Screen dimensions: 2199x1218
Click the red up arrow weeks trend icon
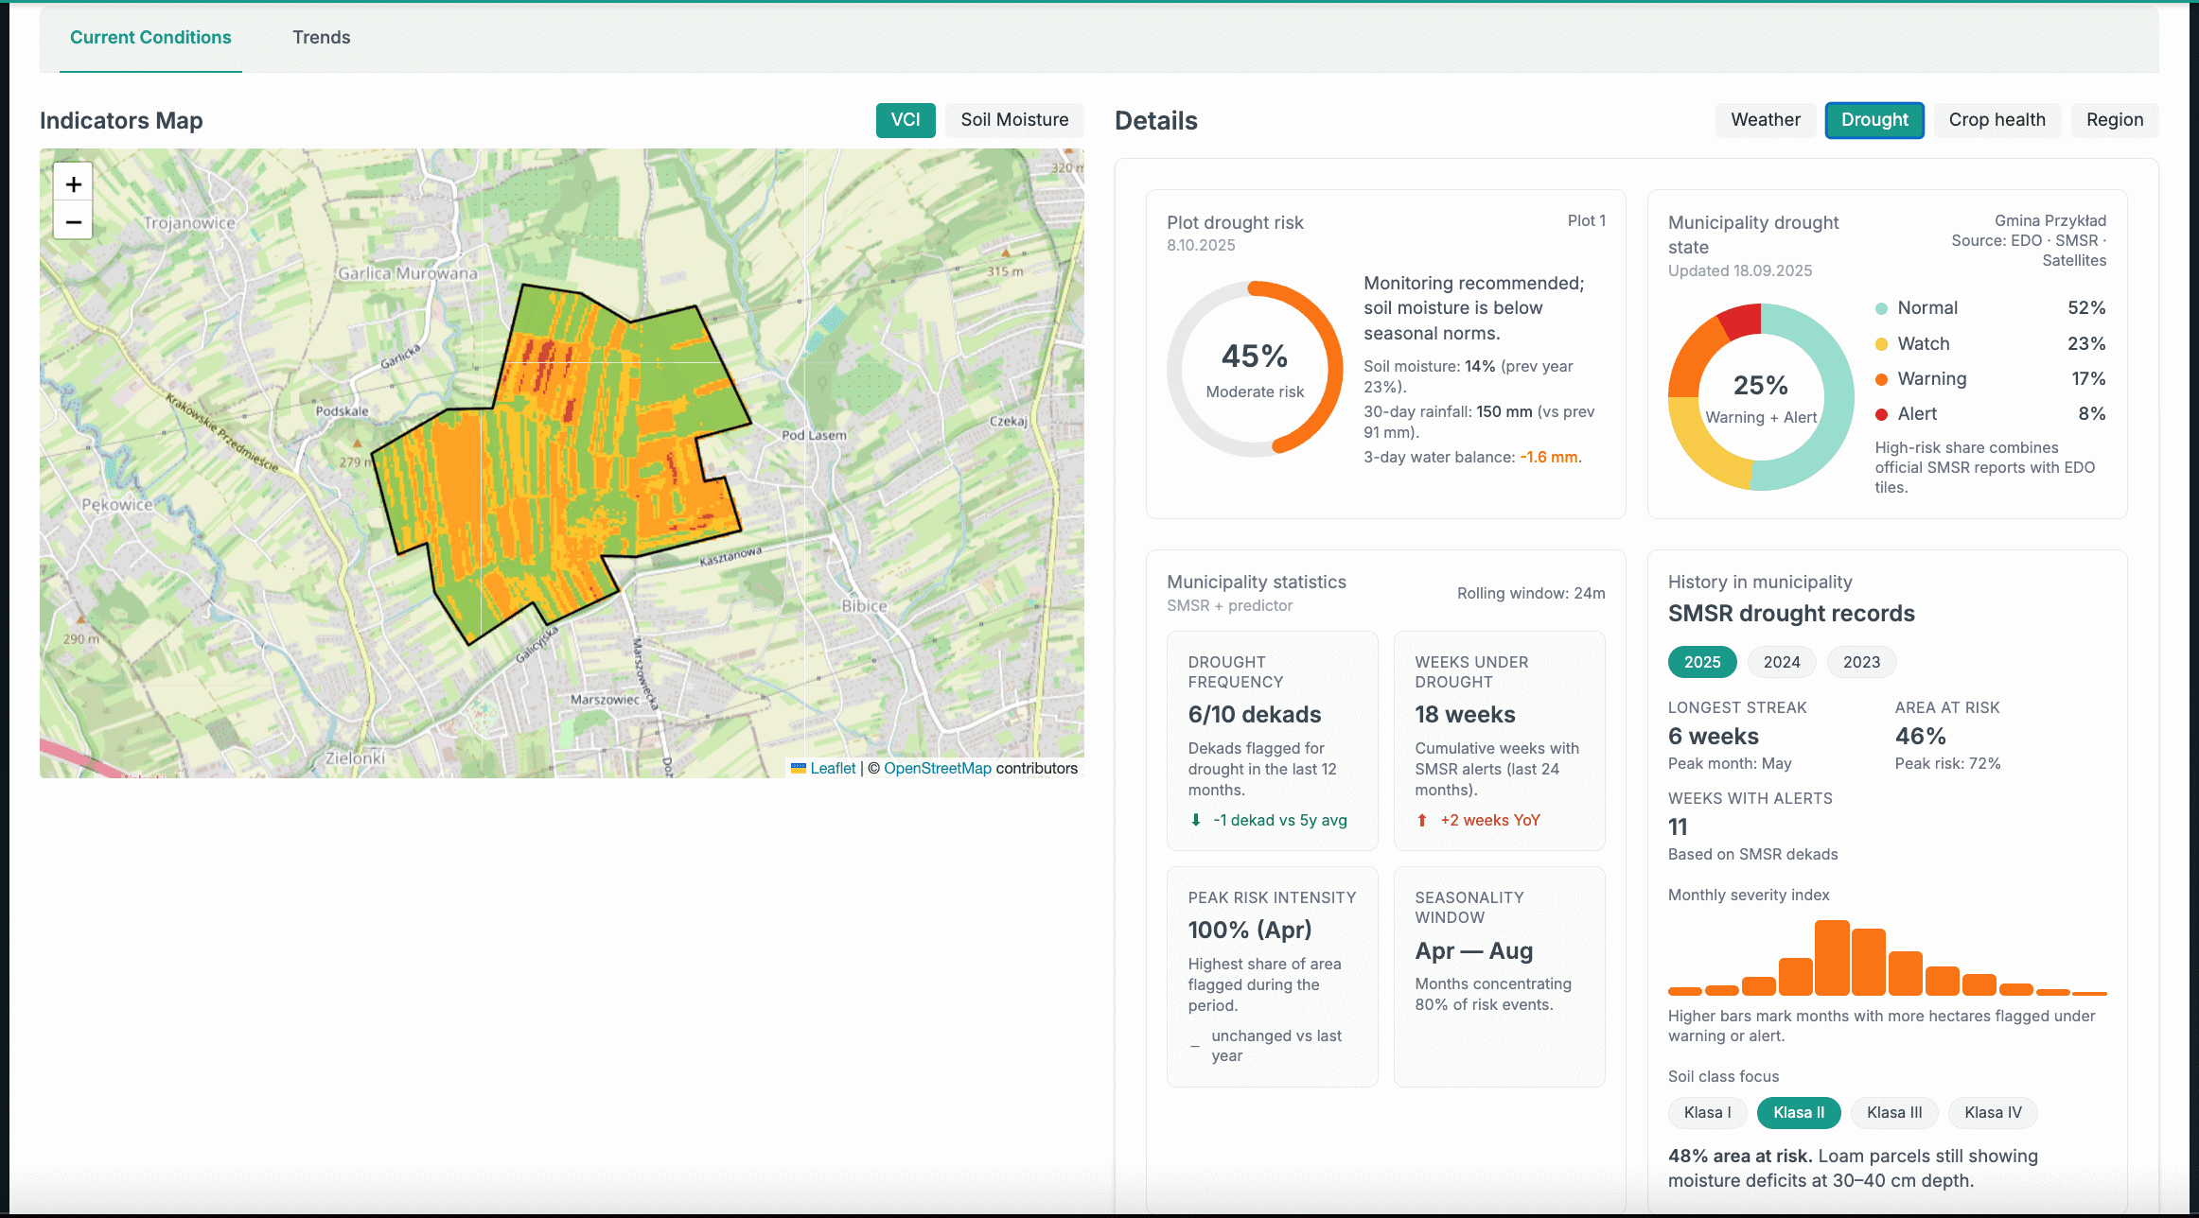(1422, 820)
